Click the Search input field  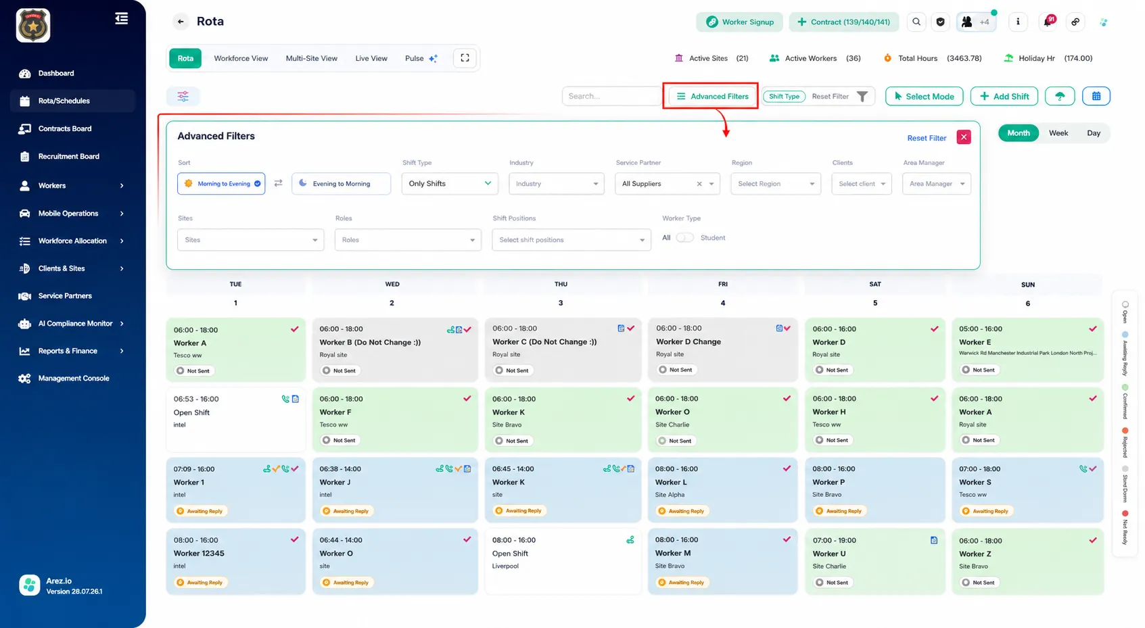click(x=611, y=96)
